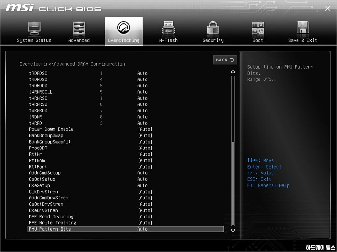
Task: Select the tWRWRDD Auto value field
Action: [142, 110]
